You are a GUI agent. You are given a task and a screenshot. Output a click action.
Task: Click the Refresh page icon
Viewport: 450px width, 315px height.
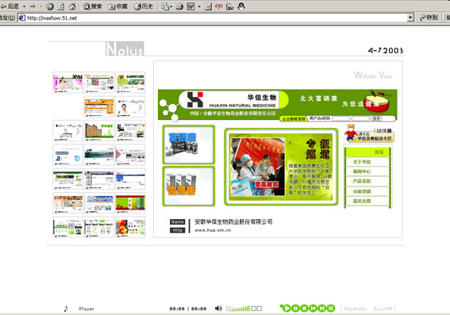coord(61,6)
